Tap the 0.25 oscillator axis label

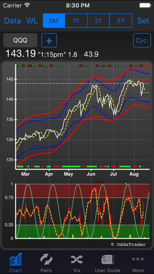pos(9,225)
